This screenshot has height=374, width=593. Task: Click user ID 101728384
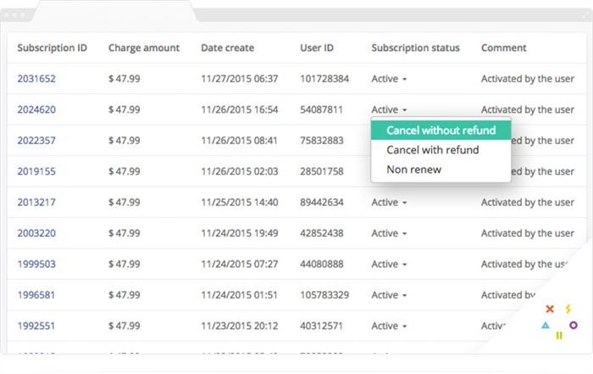[324, 79]
